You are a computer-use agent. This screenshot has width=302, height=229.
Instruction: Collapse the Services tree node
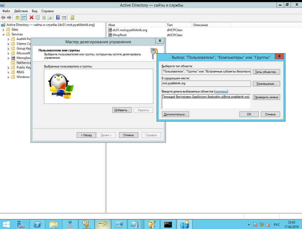point(4,34)
